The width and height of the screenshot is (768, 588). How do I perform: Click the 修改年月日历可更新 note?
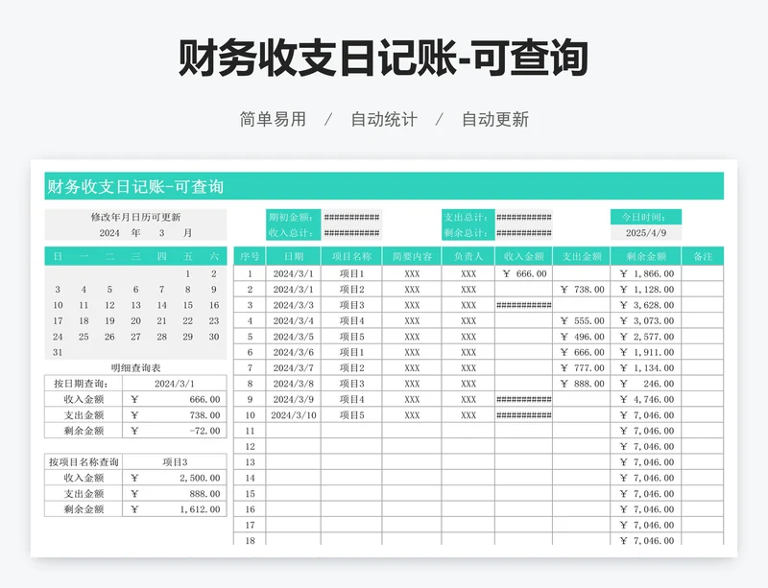(135, 217)
